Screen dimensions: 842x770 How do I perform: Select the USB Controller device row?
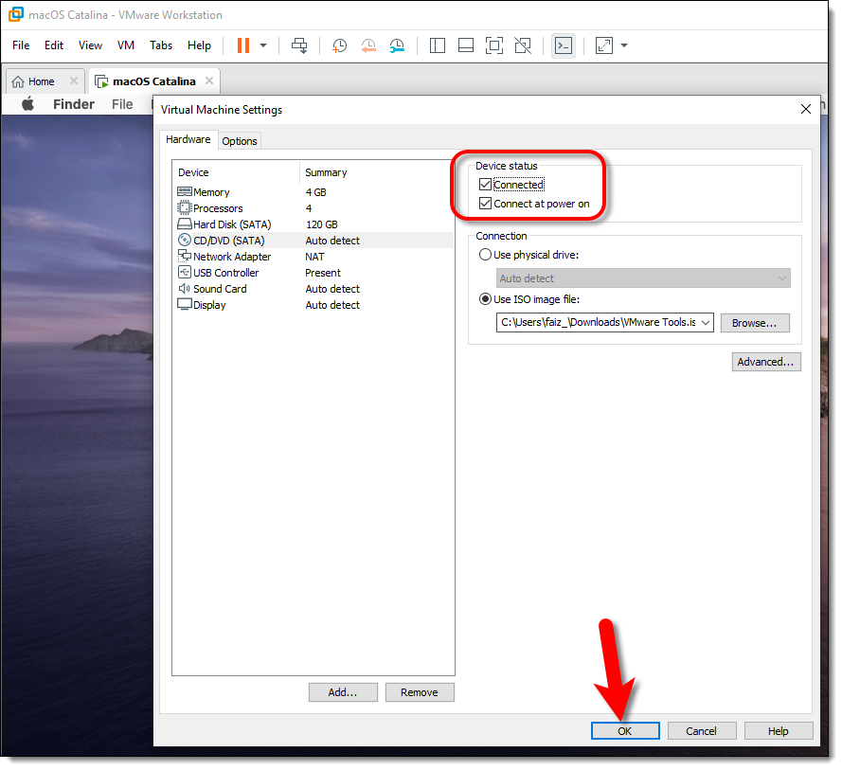pyautogui.click(x=314, y=273)
